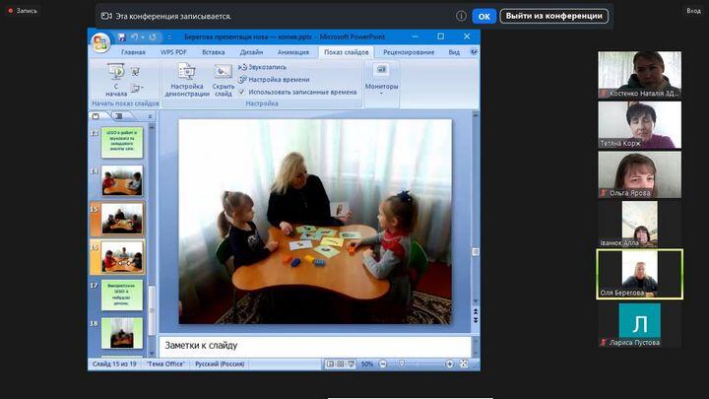Toggle Использовать записанные времена checkbox
709x399 pixels.
click(242, 92)
